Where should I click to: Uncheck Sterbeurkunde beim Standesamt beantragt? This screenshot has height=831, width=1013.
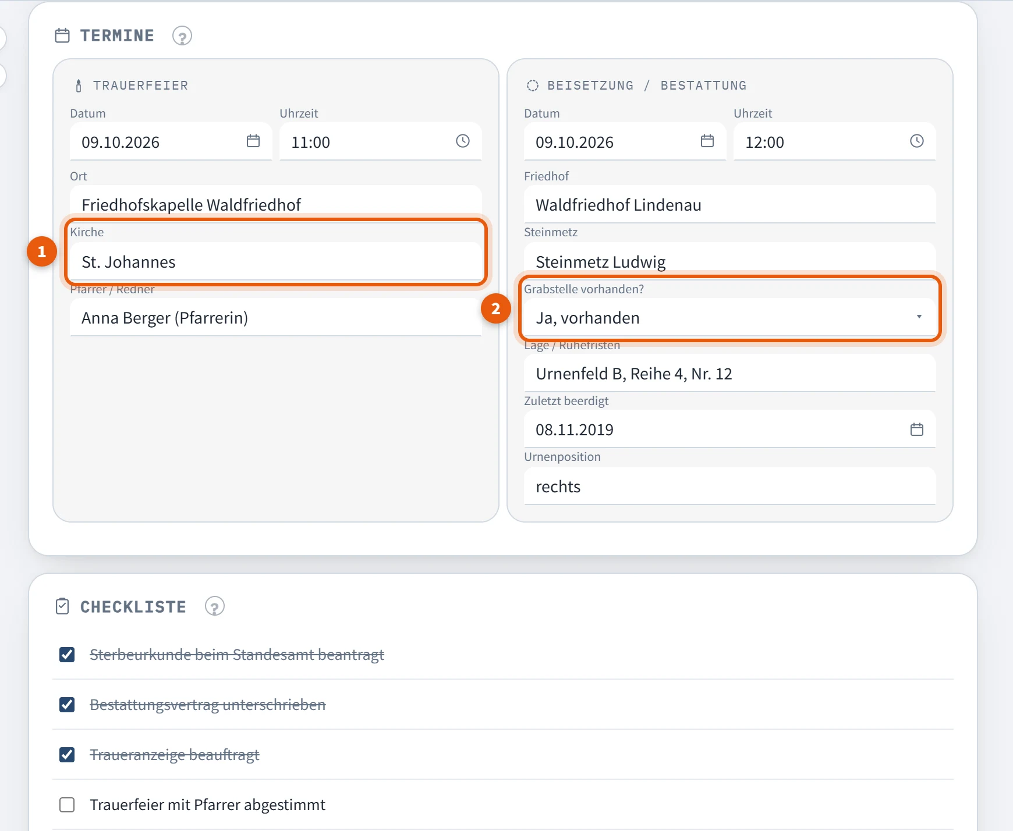67,655
